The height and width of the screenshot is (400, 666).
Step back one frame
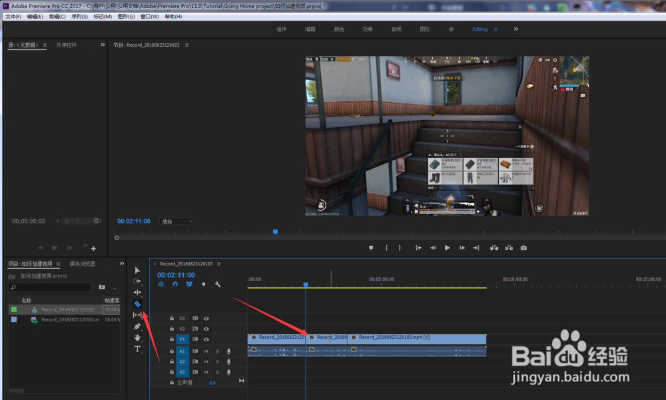pos(433,248)
